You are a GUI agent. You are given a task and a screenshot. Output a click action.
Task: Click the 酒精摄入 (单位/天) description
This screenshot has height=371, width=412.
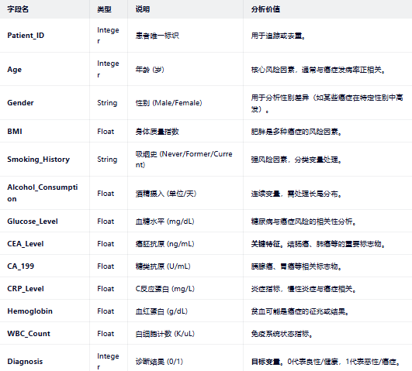[x=166, y=194]
